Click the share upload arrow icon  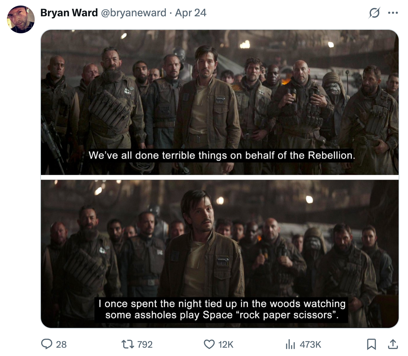(393, 344)
